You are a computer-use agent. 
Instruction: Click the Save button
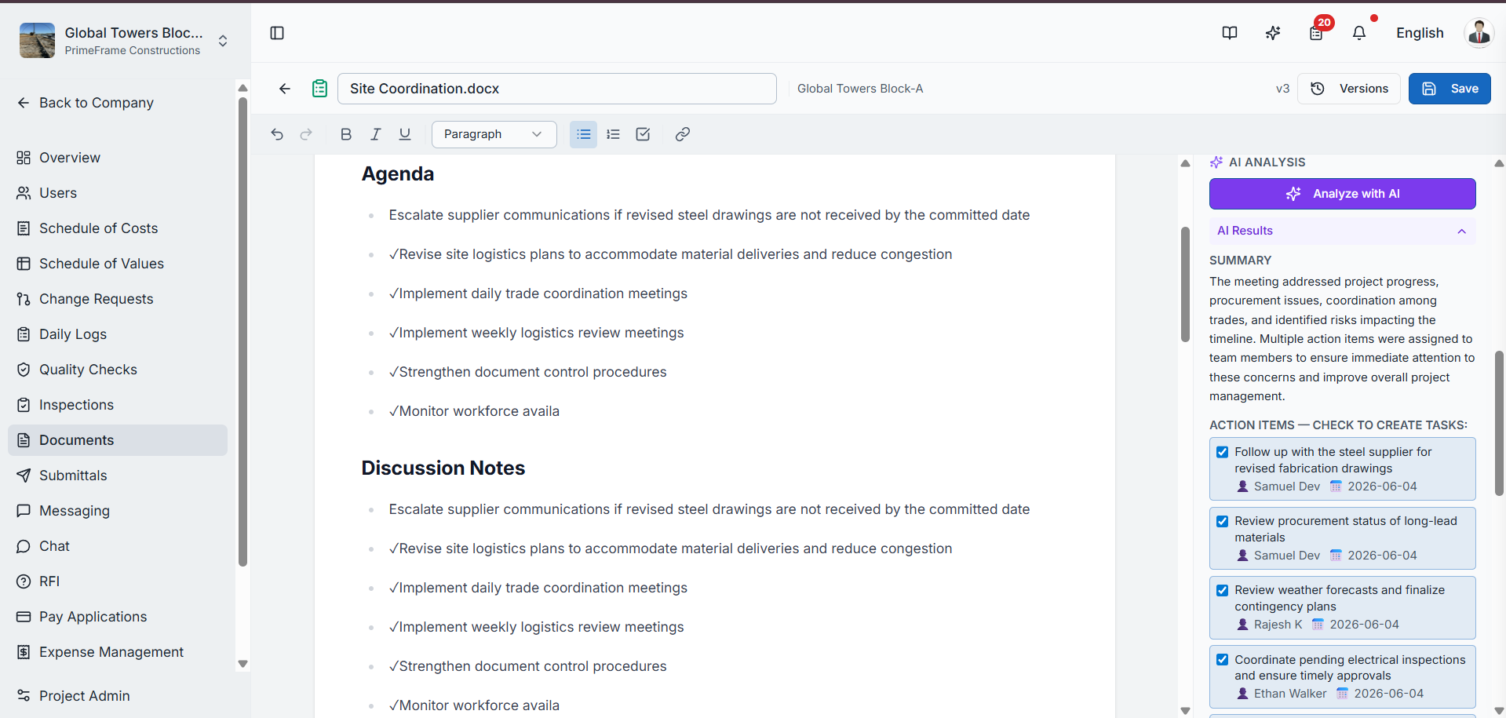pos(1449,89)
